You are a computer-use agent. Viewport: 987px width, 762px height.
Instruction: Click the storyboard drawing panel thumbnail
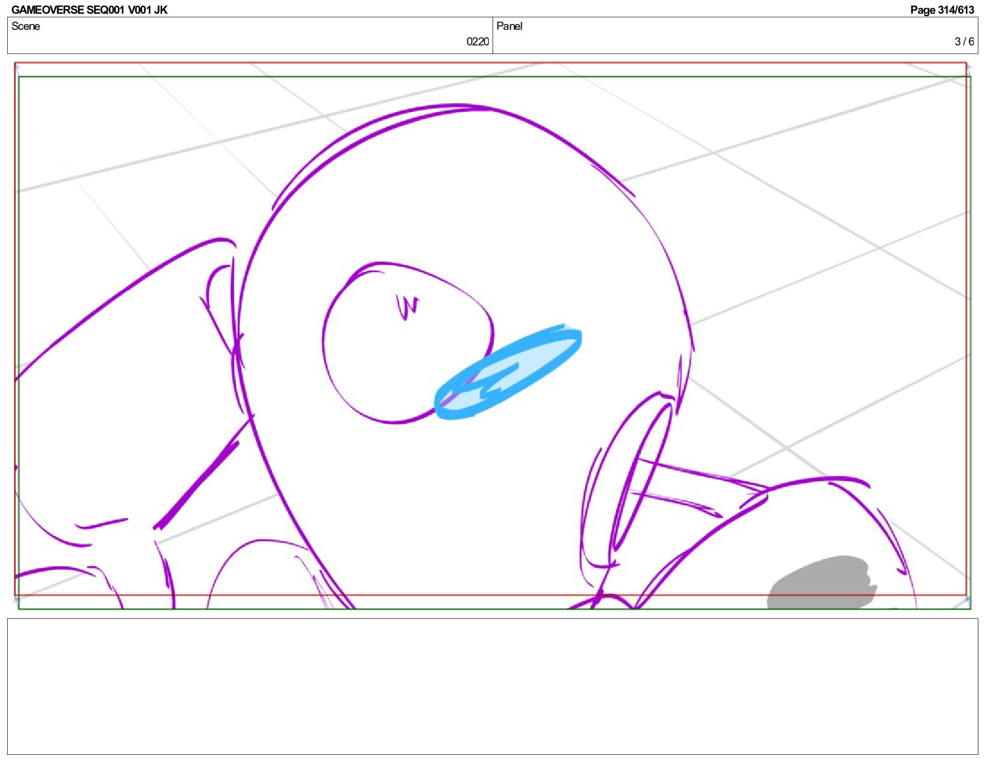[x=492, y=335]
